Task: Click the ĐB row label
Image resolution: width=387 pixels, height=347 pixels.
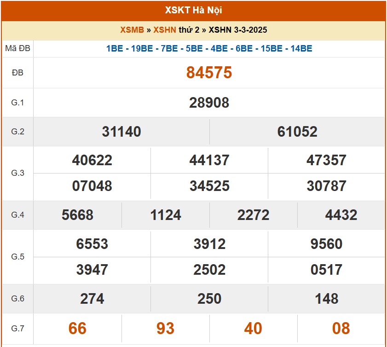Action: pyautogui.click(x=17, y=73)
